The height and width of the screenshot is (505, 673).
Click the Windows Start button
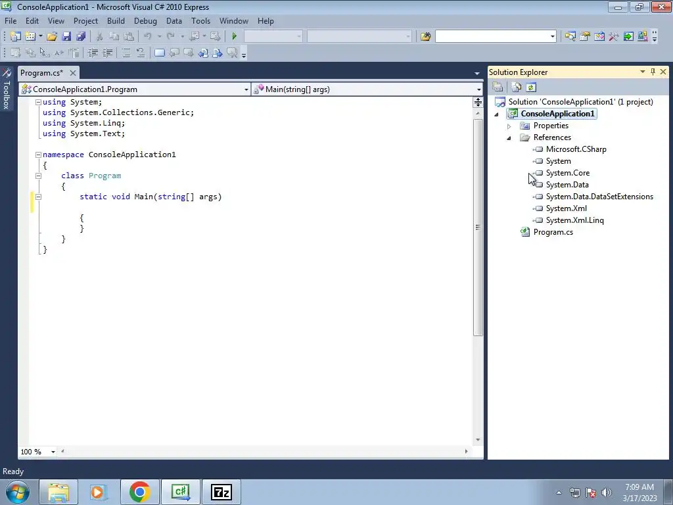tap(18, 492)
